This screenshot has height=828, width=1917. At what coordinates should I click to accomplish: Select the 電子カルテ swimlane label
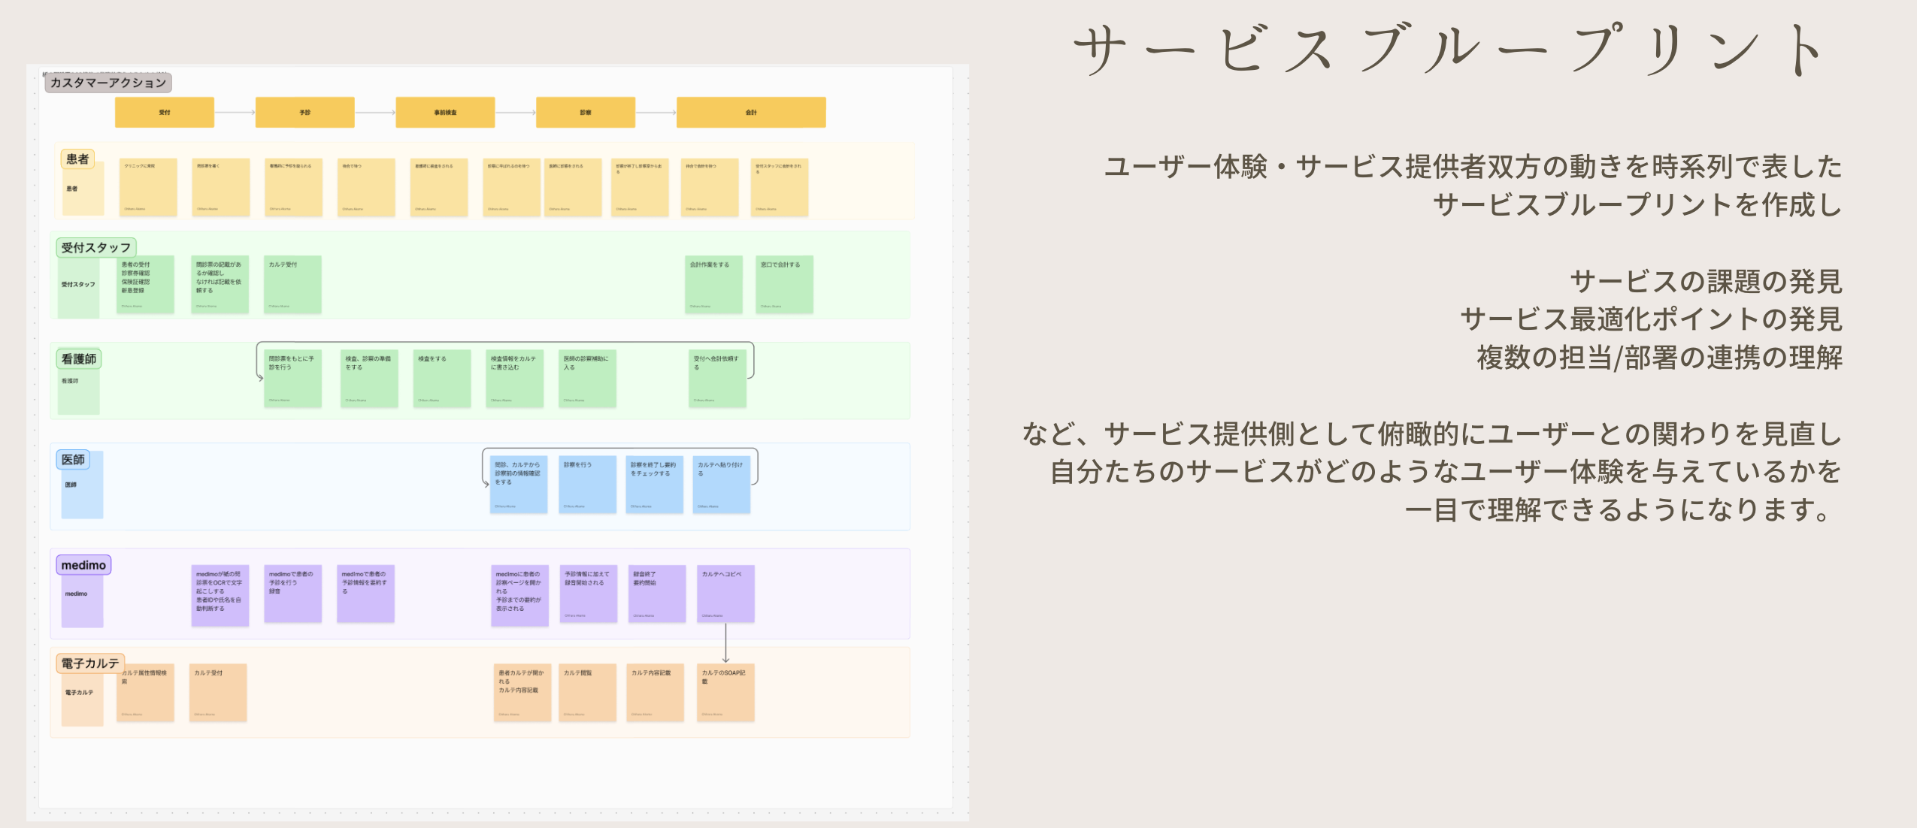(90, 663)
